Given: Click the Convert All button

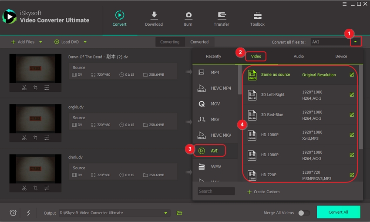Looking at the screenshot, I should pos(338,212).
